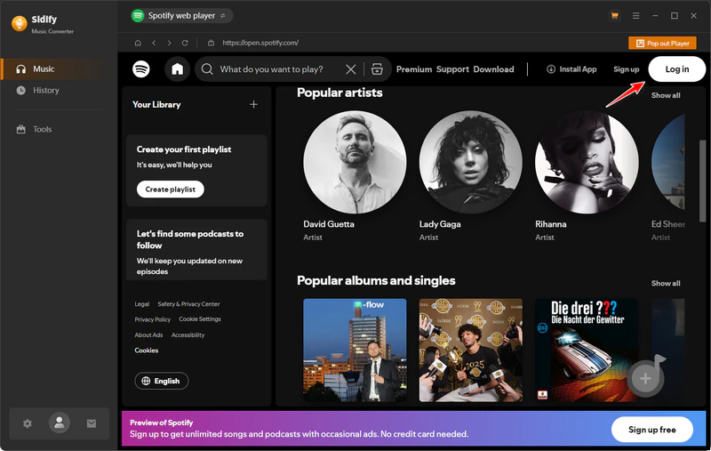Viewport: 711px width, 451px height.
Task: Open Spotify Home button
Action: [177, 69]
